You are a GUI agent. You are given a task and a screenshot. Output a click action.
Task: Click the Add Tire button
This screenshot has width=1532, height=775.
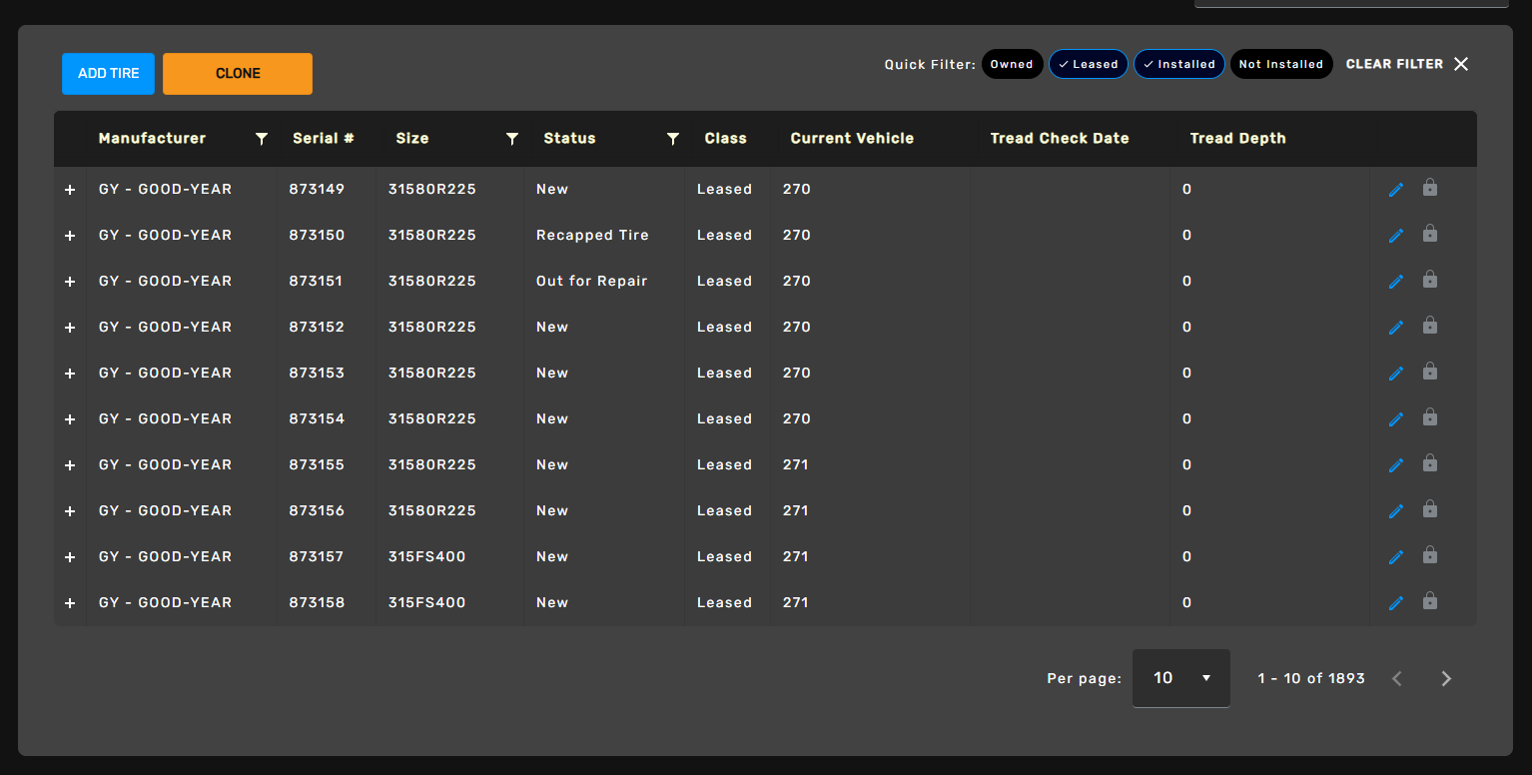108,74
